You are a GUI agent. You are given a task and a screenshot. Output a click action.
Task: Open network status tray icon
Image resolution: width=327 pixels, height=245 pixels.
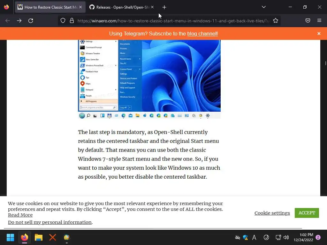[278, 237]
